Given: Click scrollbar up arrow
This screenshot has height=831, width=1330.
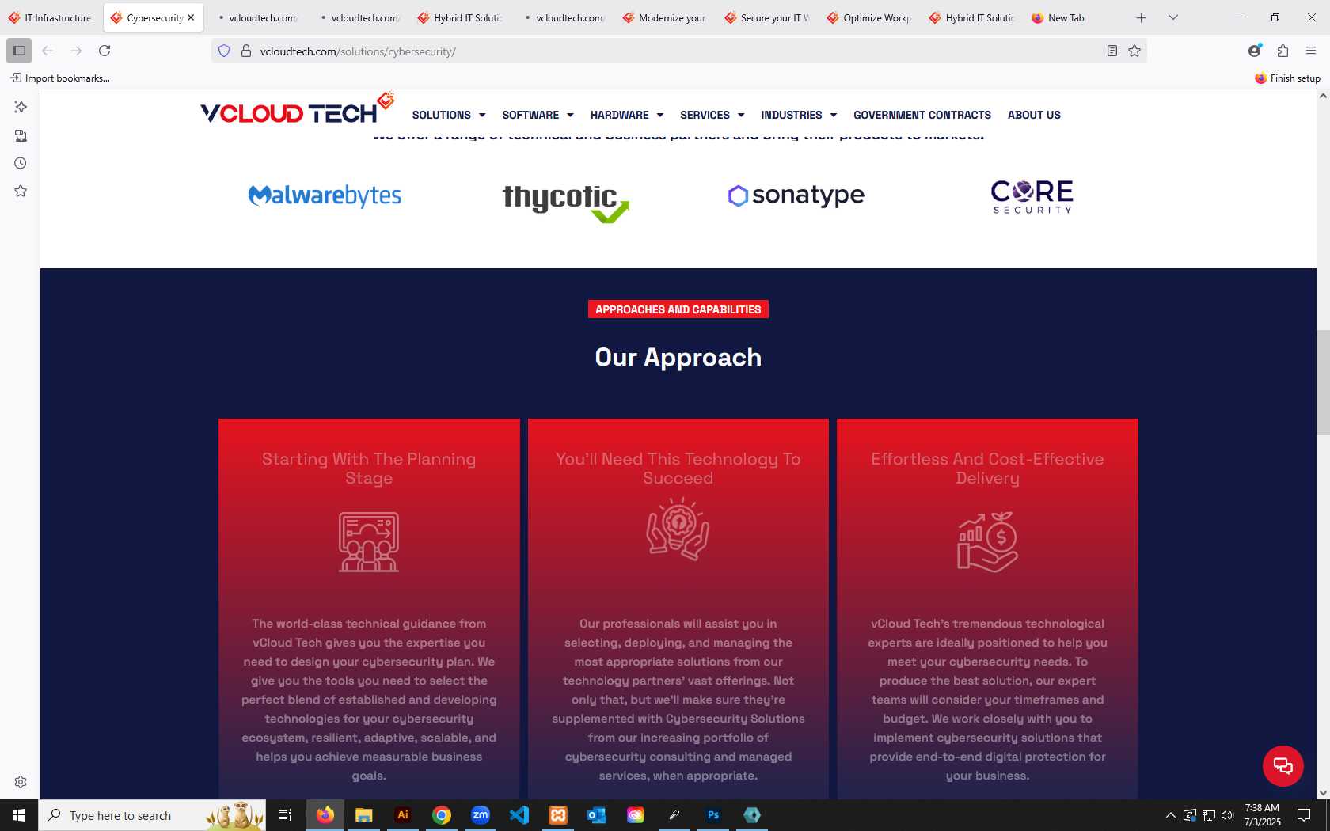Looking at the screenshot, I should pyautogui.click(x=1323, y=96).
